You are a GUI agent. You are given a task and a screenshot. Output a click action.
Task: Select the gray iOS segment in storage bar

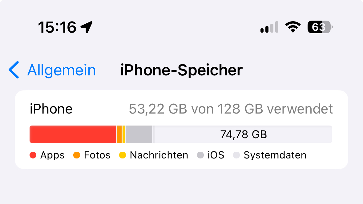click(x=139, y=134)
